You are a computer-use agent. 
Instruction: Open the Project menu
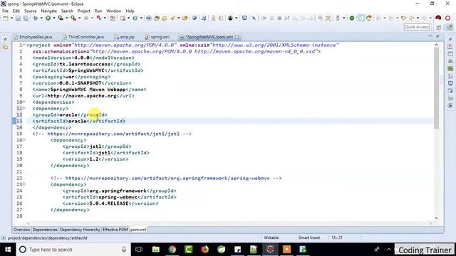point(84,11)
